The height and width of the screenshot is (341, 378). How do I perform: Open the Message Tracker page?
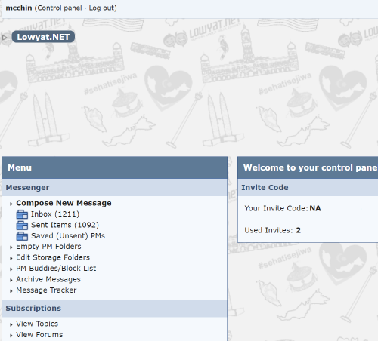point(46,290)
